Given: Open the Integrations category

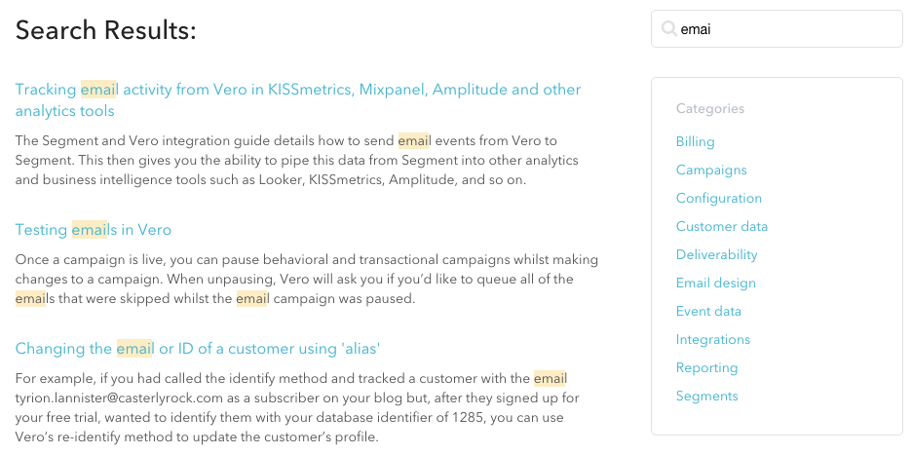Looking at the screenshot, I should (712, 339).
